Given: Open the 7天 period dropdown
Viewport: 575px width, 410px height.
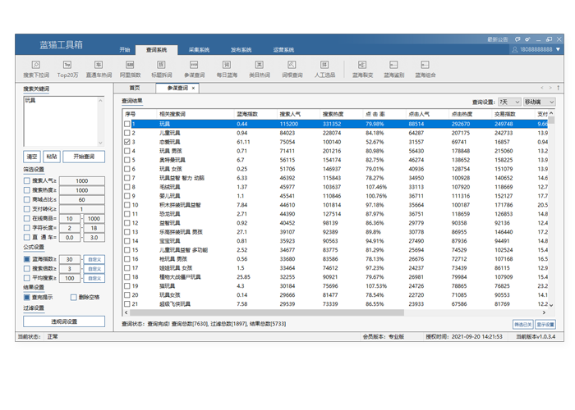Looking at the screenshot, I should pyautogui.click(x=509, y=102).
